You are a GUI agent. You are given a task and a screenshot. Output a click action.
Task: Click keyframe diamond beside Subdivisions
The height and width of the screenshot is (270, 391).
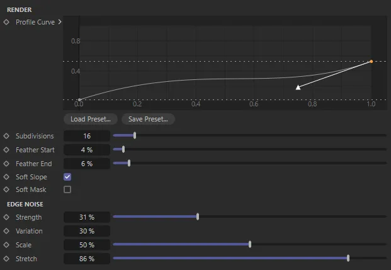pos(6,136)
